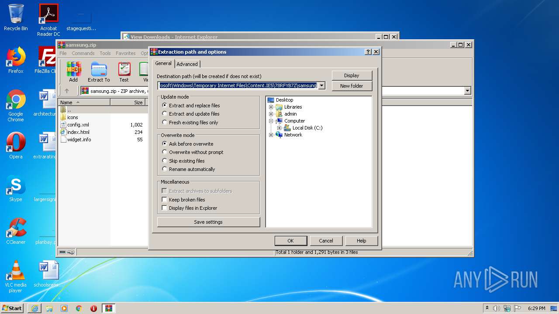This screenshot has height=314, width=559.
Task: Open the WinRAR address bar dropdown
Action: [x=468, y=91]
